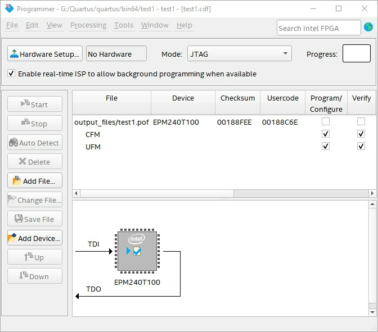Screen dimensions: 378x332
Task: Click the Hardware Setup button
Action: [45, 54]
